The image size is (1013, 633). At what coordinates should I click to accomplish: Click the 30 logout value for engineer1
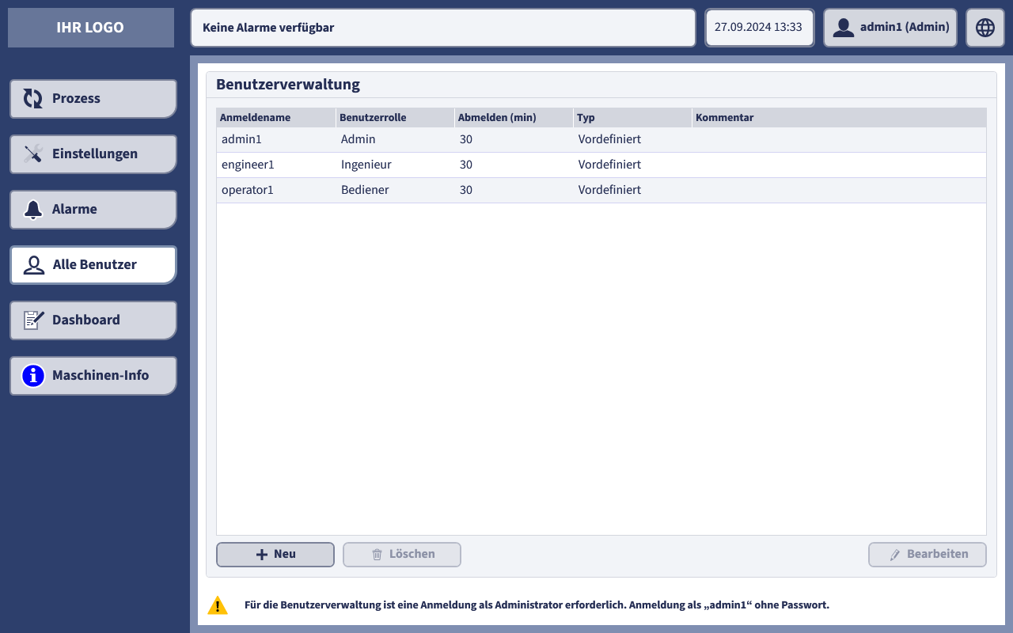click(466, 165)
